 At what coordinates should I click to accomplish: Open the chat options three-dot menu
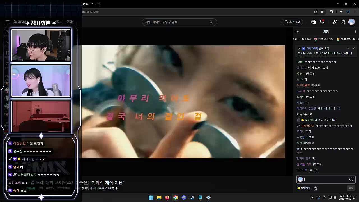pos(355,31)
